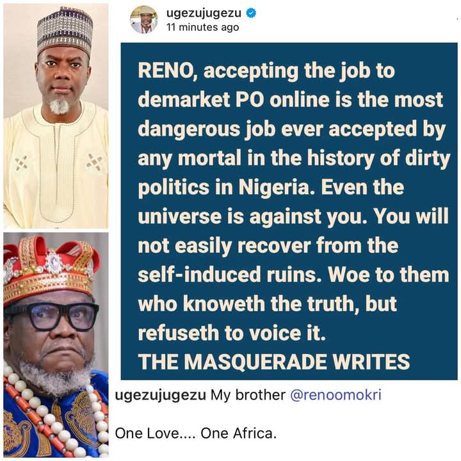Open the ugezujugezu profile avatar
The height and width of the screenshot is (461, 461).
coord(144,19)
